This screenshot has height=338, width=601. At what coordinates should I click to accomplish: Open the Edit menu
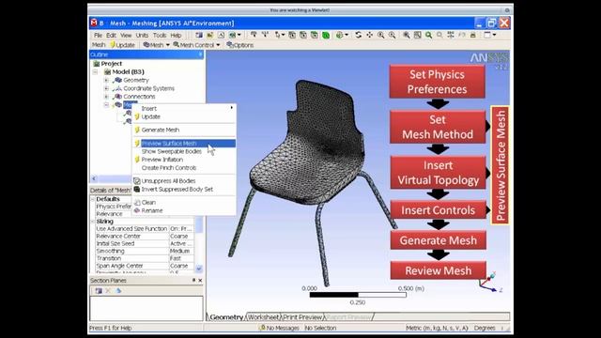(111, 36)
